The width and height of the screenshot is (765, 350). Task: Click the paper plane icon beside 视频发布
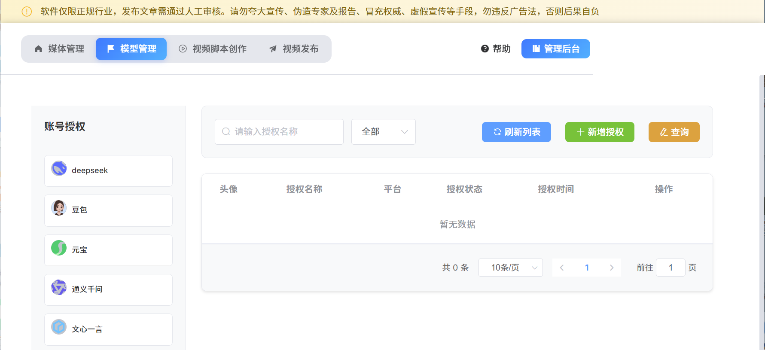coord(273,49)
